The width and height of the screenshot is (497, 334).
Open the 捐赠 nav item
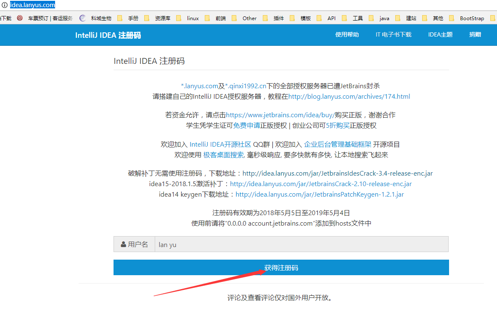475,34
